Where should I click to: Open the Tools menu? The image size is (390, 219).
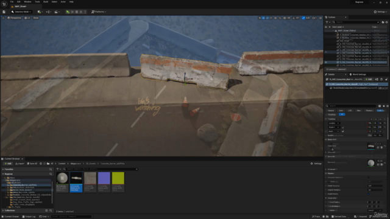37,2
